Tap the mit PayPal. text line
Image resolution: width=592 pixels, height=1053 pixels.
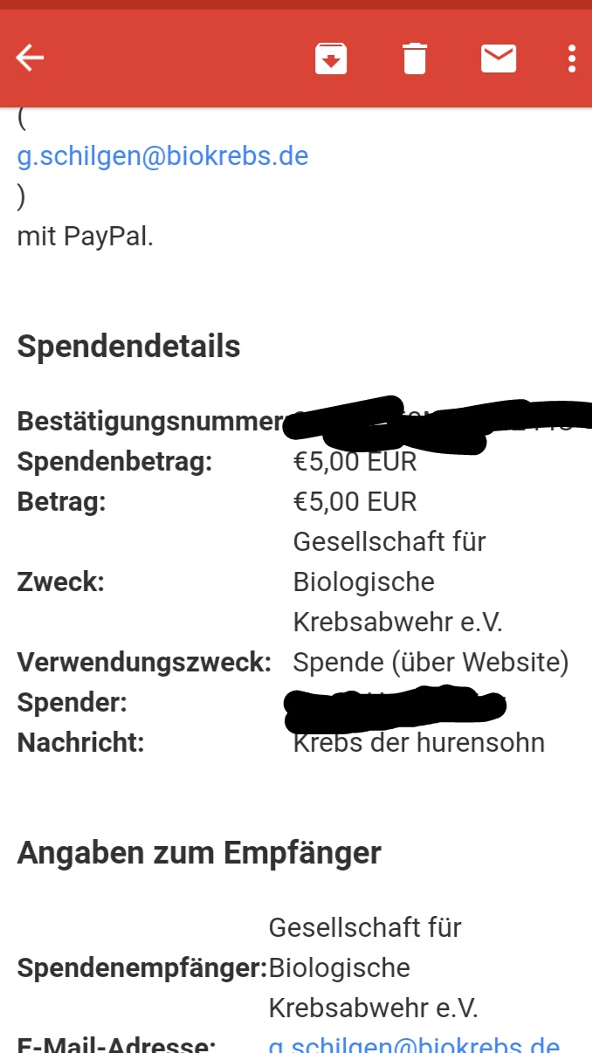tap(86, 237)
